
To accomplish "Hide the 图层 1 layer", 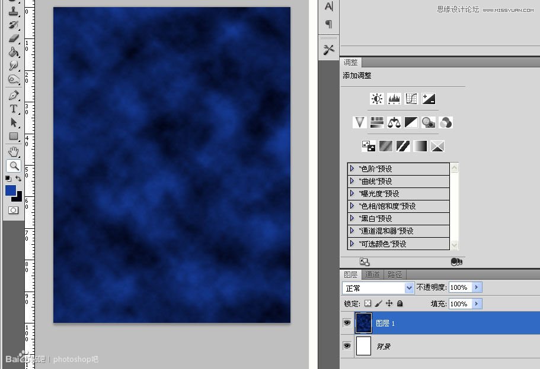I will (347, 323).
